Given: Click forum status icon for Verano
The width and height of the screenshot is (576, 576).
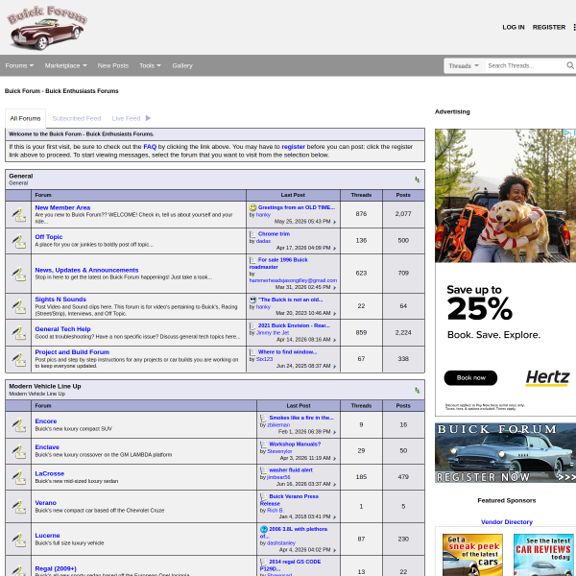Looking at the screenshot, I should click(18, 507).
